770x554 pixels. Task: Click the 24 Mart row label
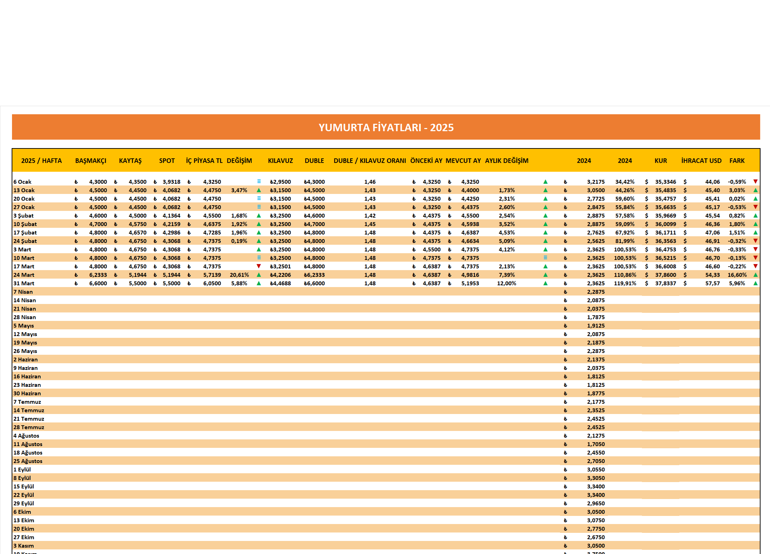pyautogui.click(x=24, y=275)
